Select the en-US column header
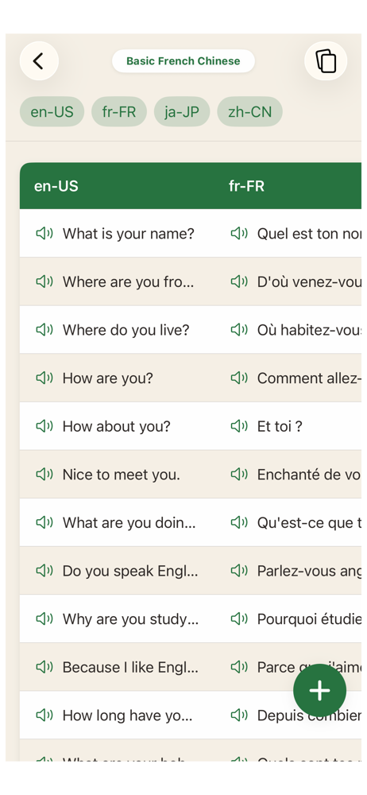This screenshot has height=795, width=367. 56,186
